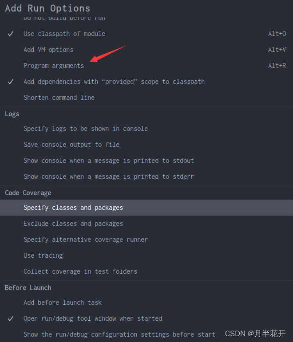Select Show console when printed to stdout

click(x=146, y=161)
